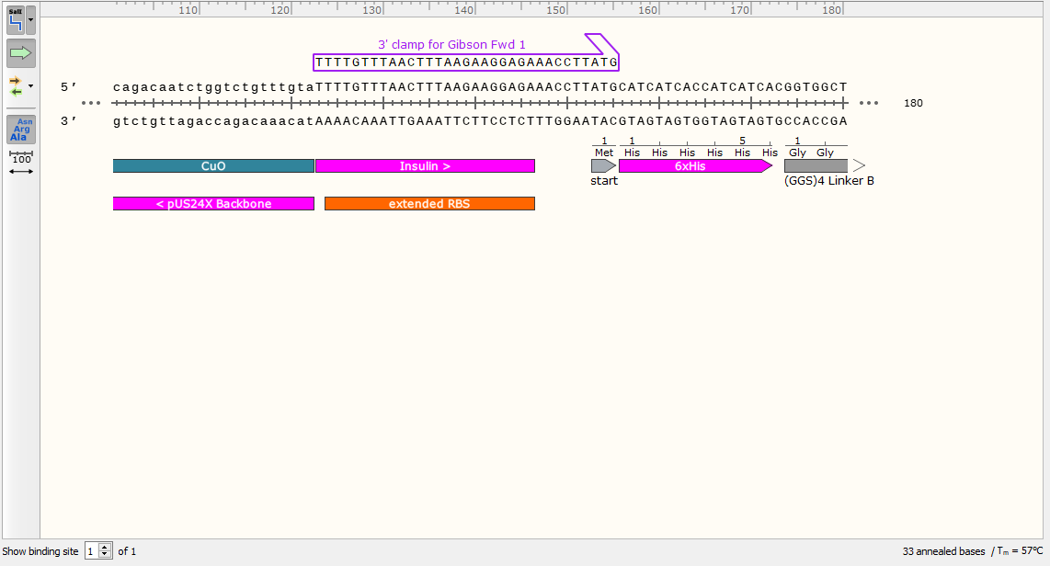
Task: Increment the Show binding site stepper
Action: [104, 547]
